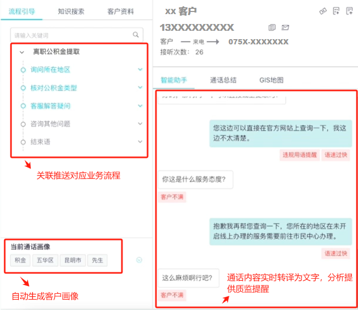Click the add-note icon in header

coord(349,11)
